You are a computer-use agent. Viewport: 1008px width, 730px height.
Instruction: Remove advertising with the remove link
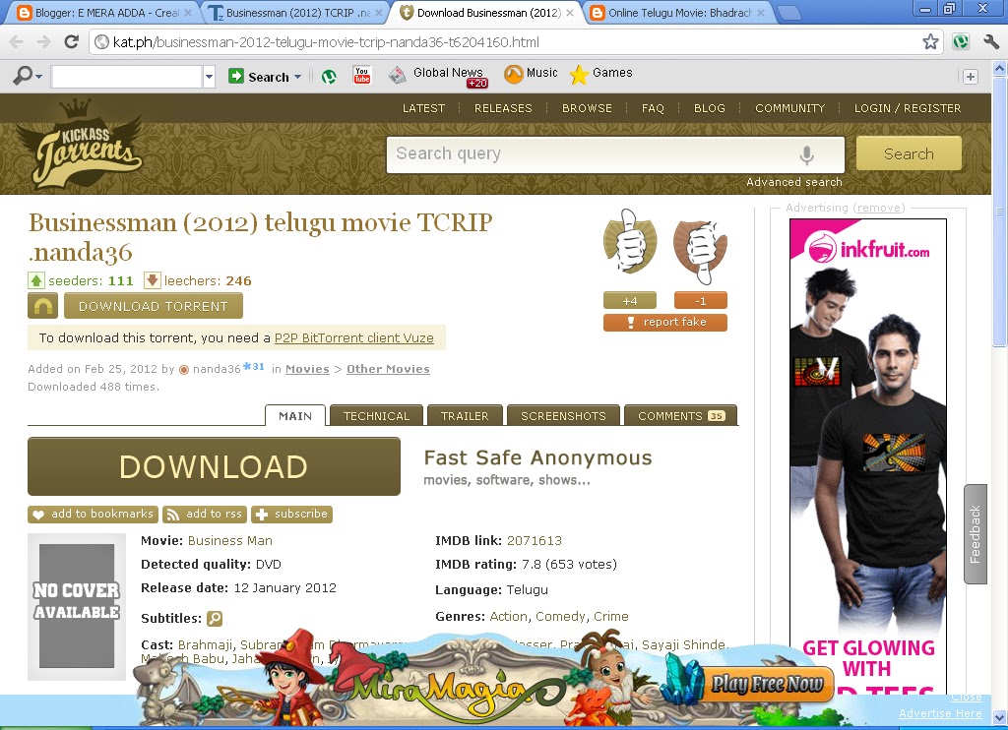coord(878,208)
